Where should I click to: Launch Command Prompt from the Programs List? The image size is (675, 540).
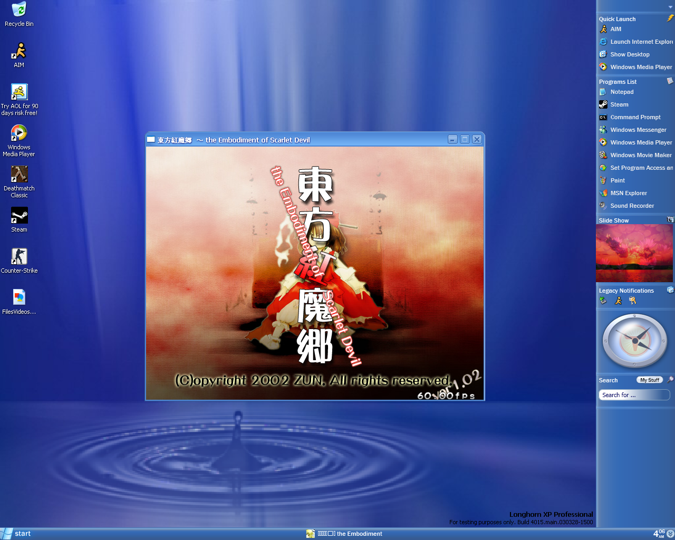click(x=630, y=117)
